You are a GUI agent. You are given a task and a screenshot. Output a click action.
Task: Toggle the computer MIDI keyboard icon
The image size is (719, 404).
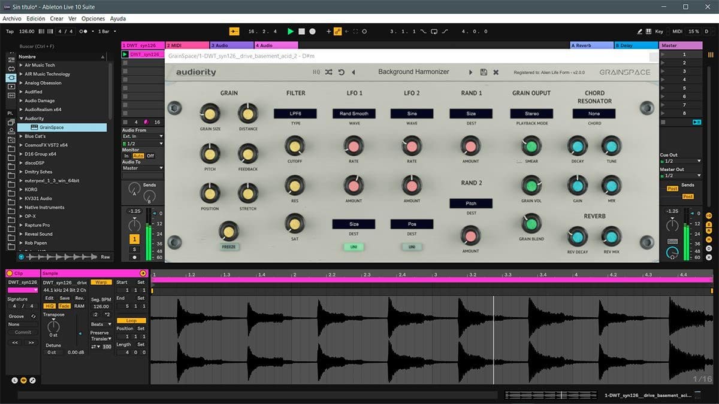pos(649,31)
